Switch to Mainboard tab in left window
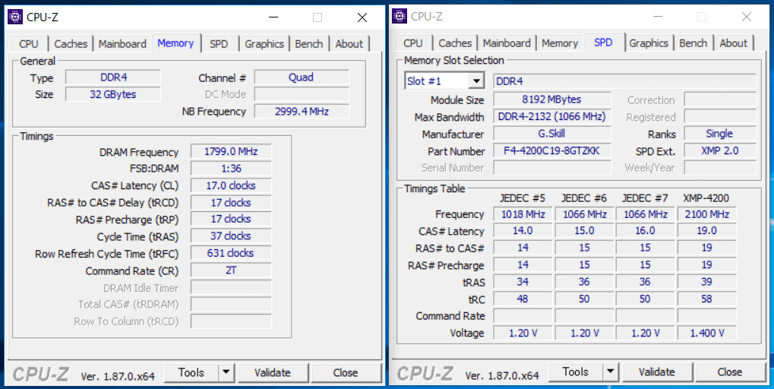Viewport: 774px width, 389px height. click(122, 44)
